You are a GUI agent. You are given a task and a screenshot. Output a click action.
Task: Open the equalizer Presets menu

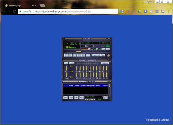tap(105, 63)
